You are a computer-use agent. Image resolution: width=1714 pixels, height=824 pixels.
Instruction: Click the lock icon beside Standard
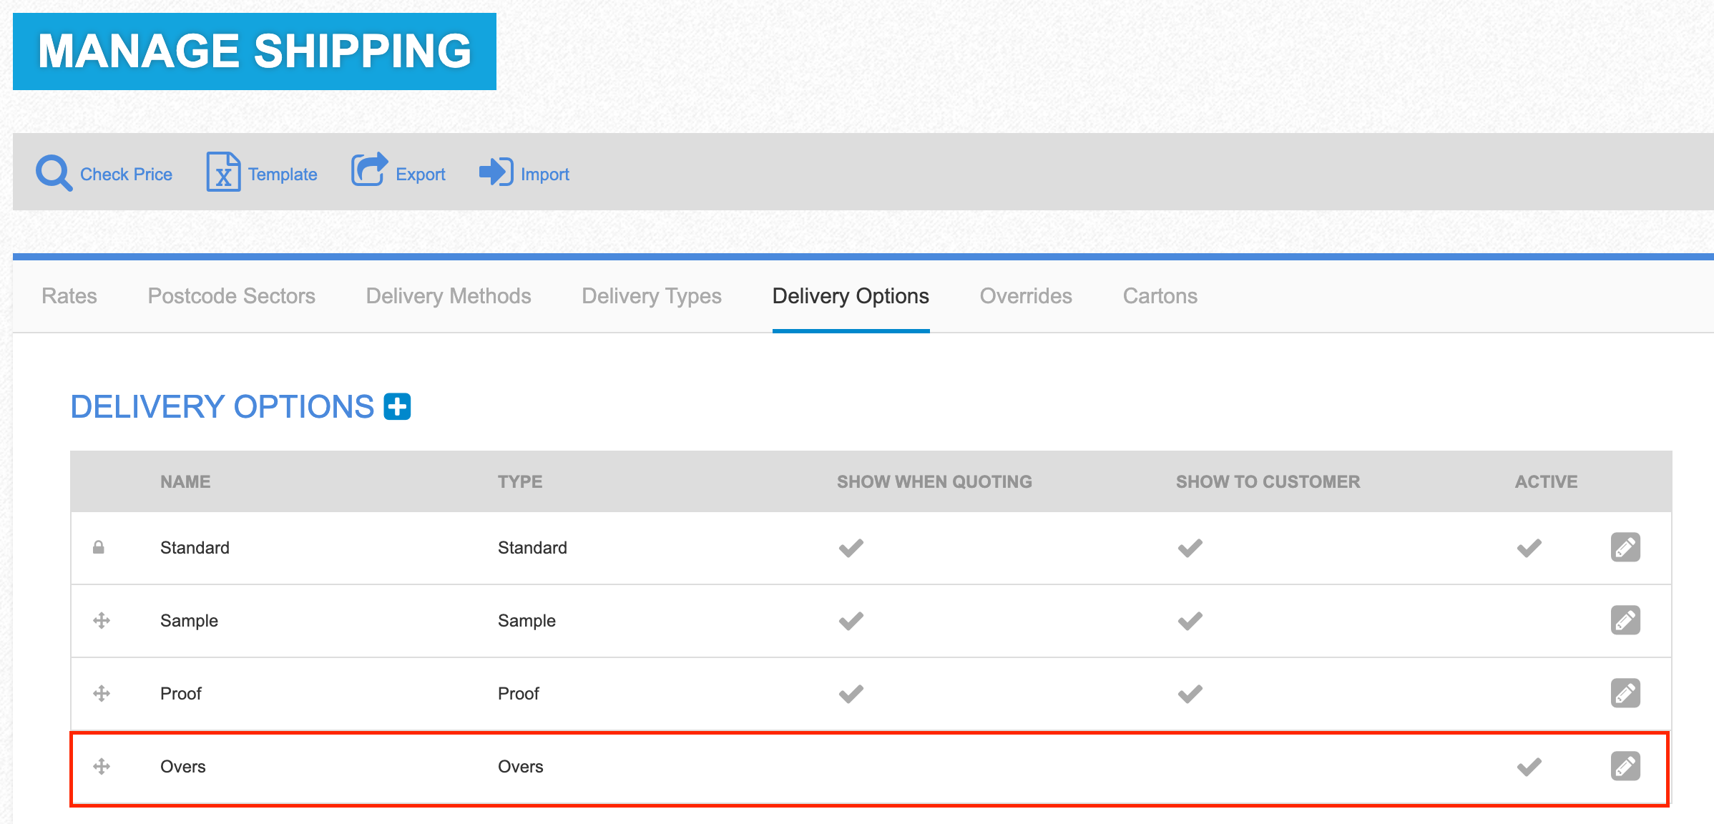click(99, 548)
